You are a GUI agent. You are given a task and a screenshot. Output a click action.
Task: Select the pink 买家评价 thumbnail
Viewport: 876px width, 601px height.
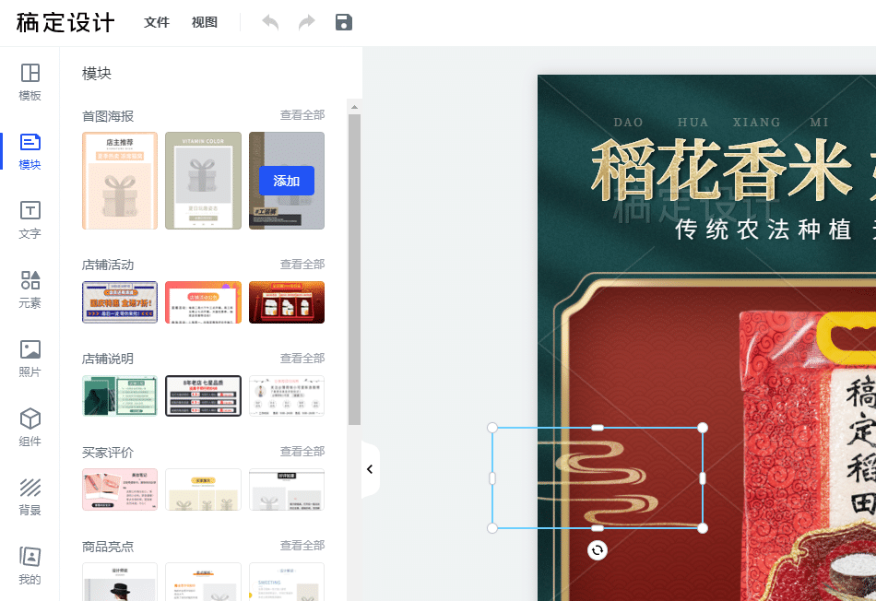coord(120,489)
